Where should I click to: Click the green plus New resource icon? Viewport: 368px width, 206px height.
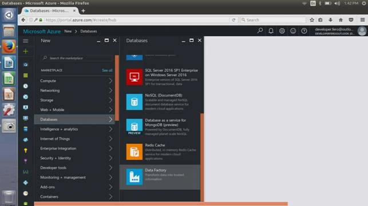click(26, 51)
